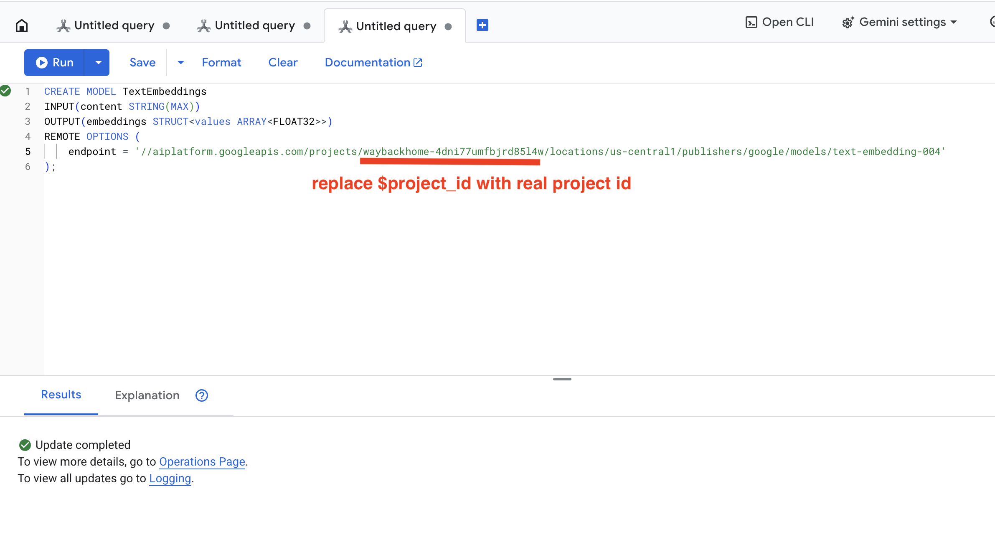The width and height of the screenshot is (995, 542).
Task: Click the third tab's Spanner query icon
Action: [345, 26]
